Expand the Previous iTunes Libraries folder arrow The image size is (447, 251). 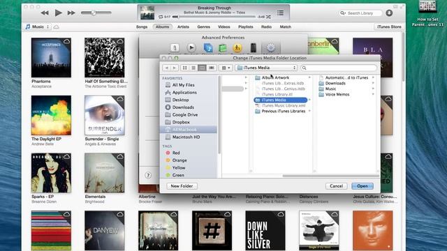(x=309, y=111)
